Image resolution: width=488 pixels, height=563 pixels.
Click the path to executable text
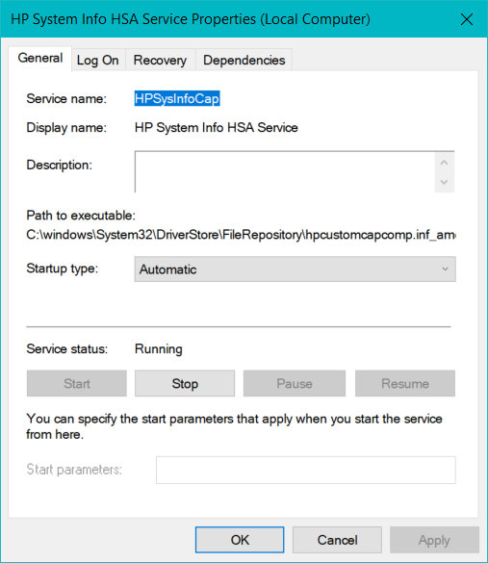[241, 235]
